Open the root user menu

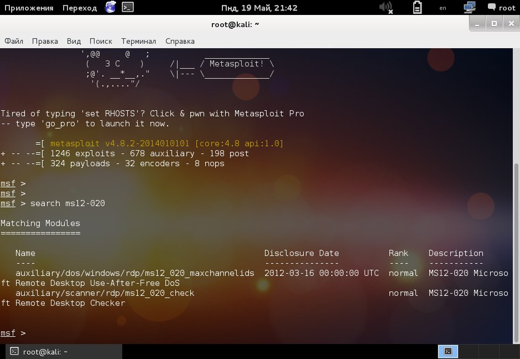(501, 8)
